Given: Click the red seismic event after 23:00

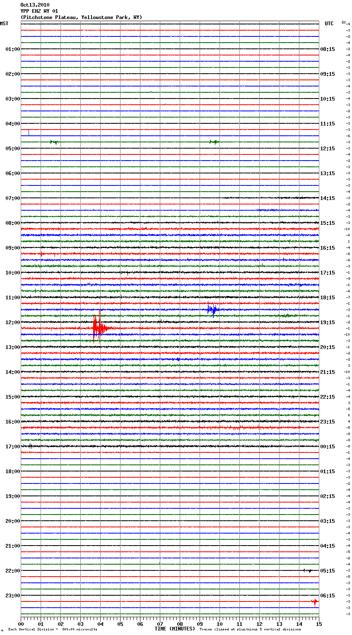Looking at the screenshot, I should coord(315,602).
